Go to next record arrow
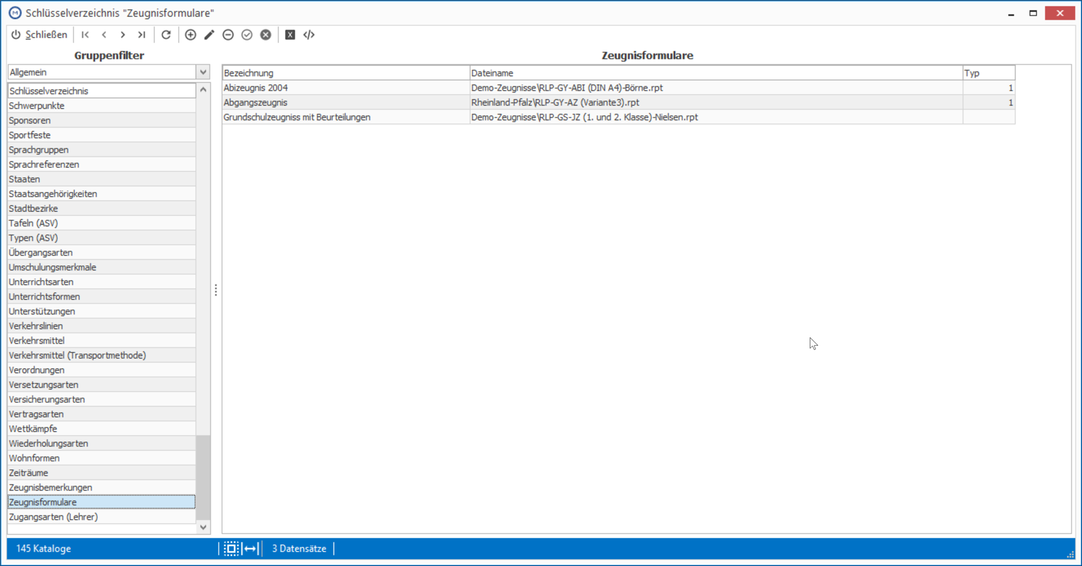This screenshot has width=1082, height=566. pyautogui.click(x=123, y=35)
